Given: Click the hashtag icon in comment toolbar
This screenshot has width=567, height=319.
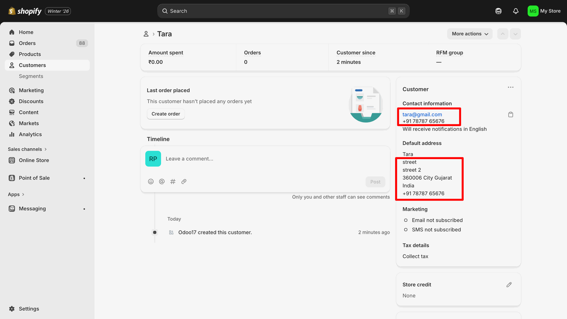Looking at the screenshot, I should point(173,181).
